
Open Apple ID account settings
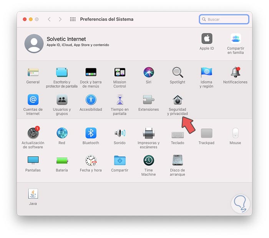click(x=207, y=39)
